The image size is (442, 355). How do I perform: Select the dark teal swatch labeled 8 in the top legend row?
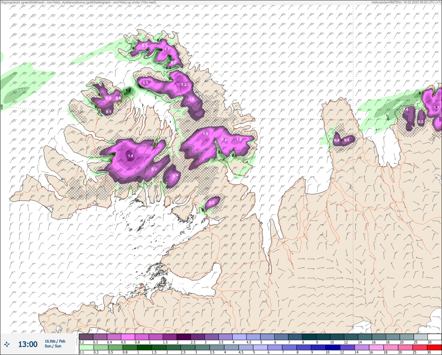pyautogui.click(x=309, y=337)
